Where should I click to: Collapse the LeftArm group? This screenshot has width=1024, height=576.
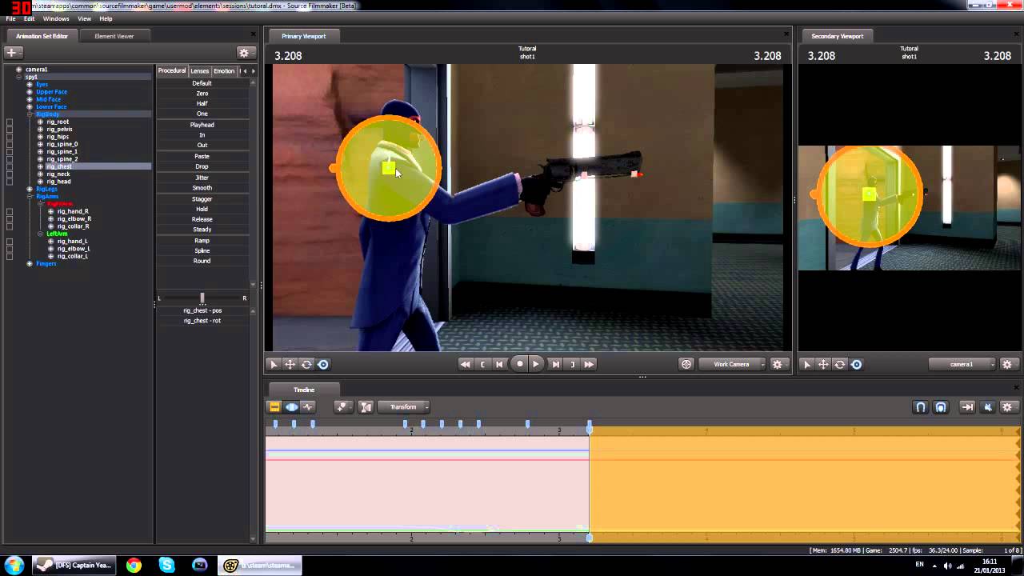pos(40,234)
